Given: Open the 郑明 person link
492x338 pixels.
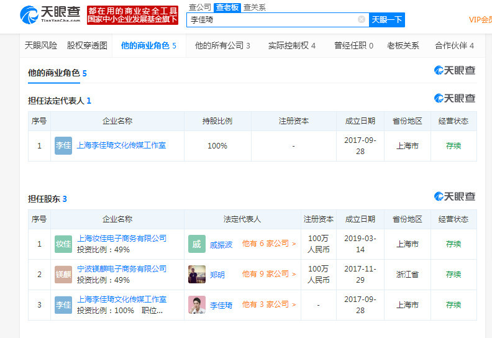Looking at the screenshot, I should [x=217, y=275].
